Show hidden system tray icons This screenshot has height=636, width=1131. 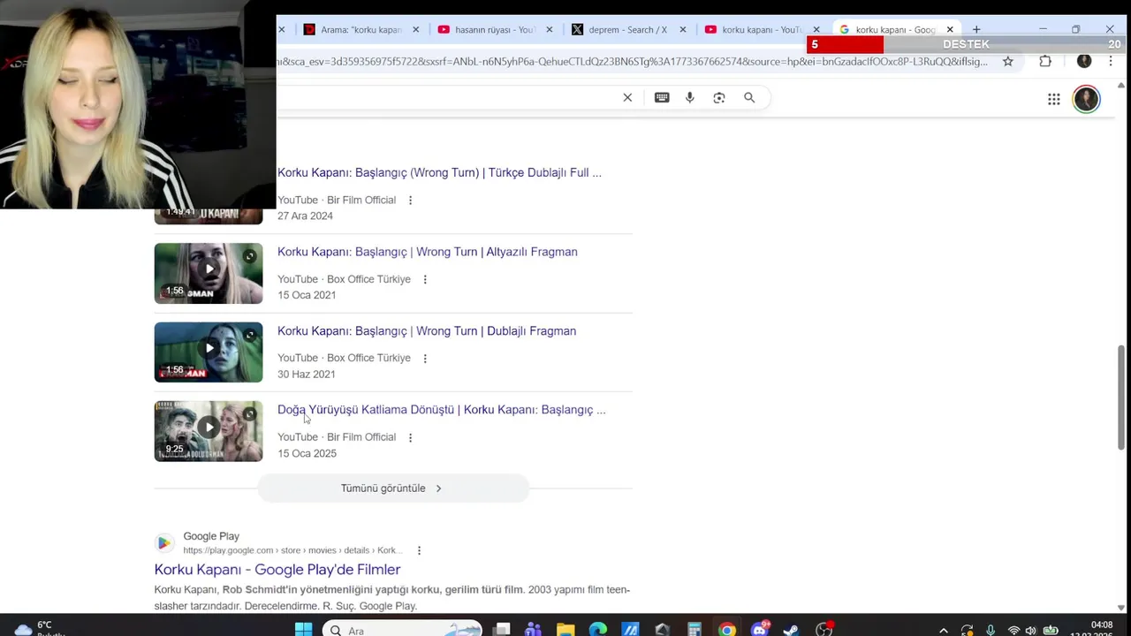coord(944,630)
